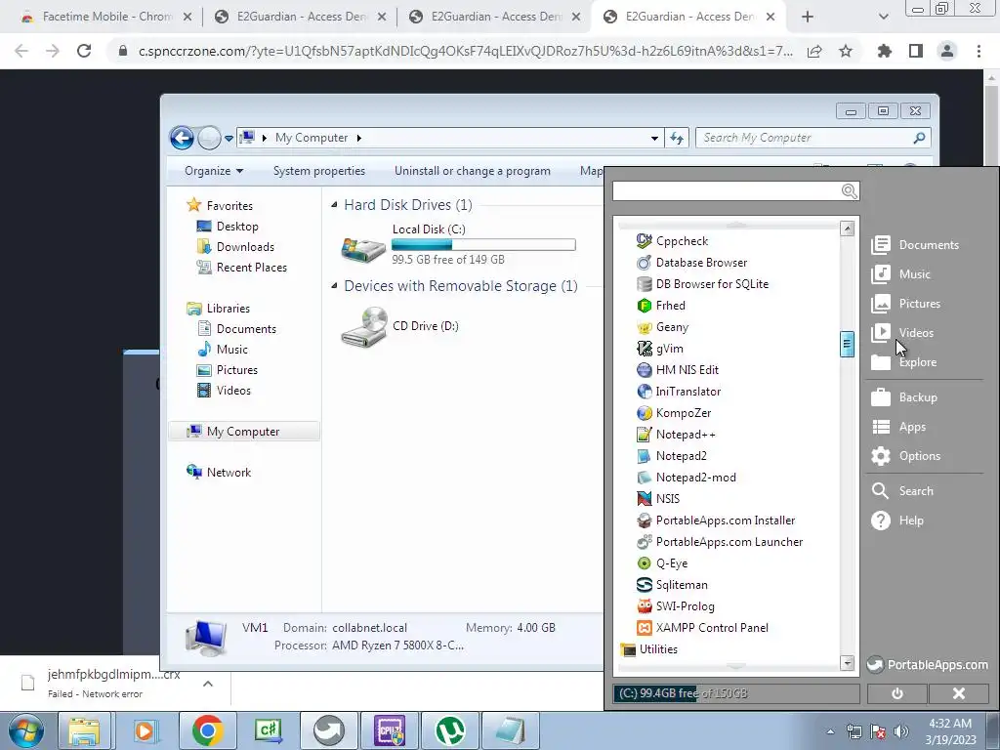
Task: Select Local Disk (C:) drive
Action: pos(458,245)
